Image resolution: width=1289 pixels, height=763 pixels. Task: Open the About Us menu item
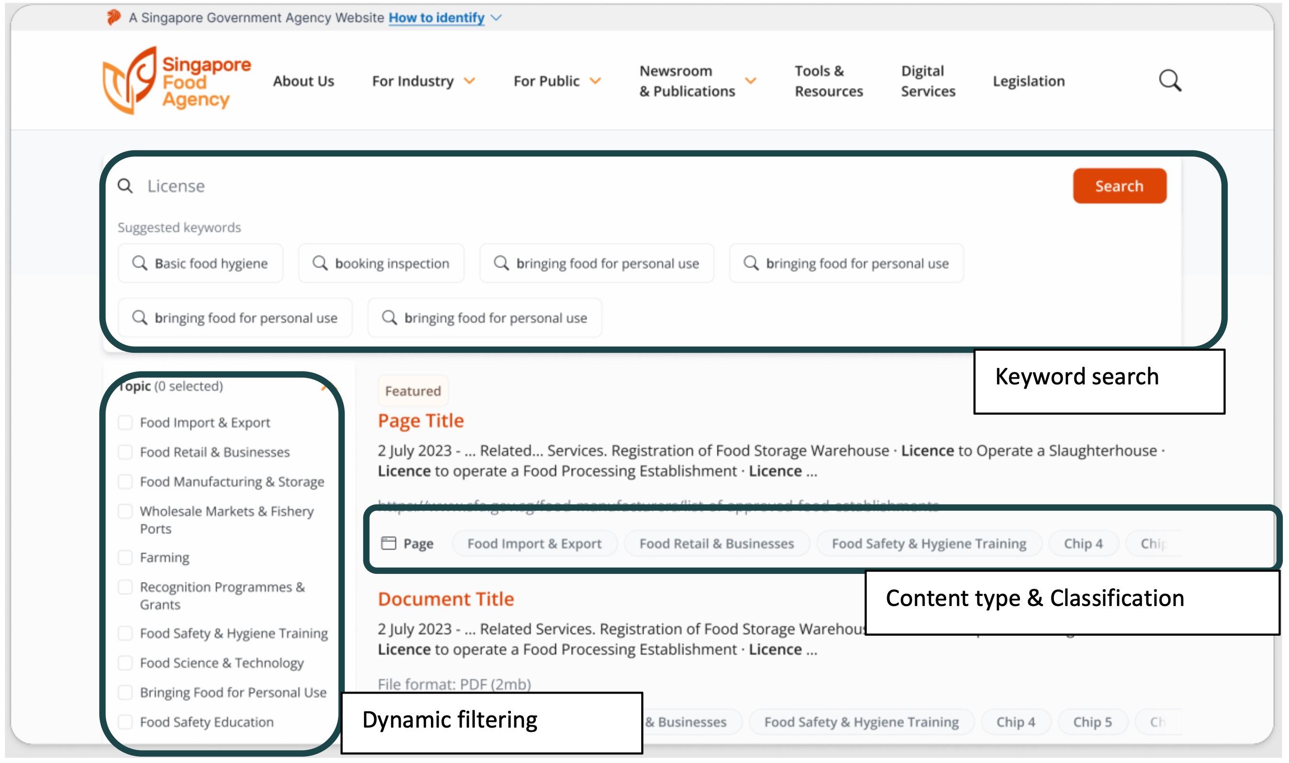click(304, 81)
